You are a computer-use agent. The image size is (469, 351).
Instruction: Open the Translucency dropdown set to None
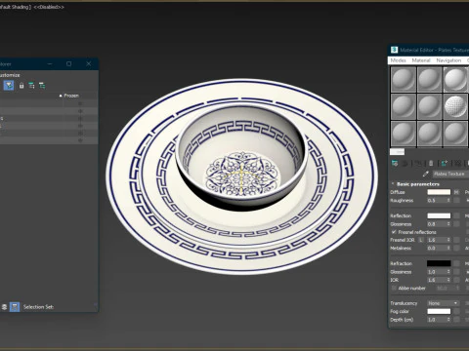point(443,303)
